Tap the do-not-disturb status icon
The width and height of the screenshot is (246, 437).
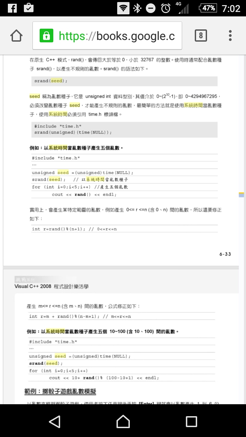click(151, 9)
